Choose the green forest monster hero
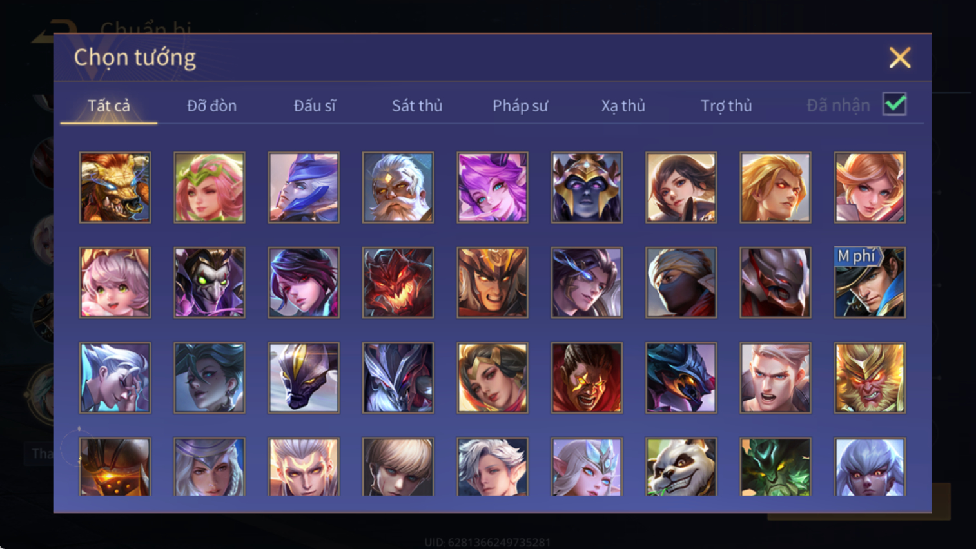The width and height of the screenshot is (976, 549). [x=776, y=467]
